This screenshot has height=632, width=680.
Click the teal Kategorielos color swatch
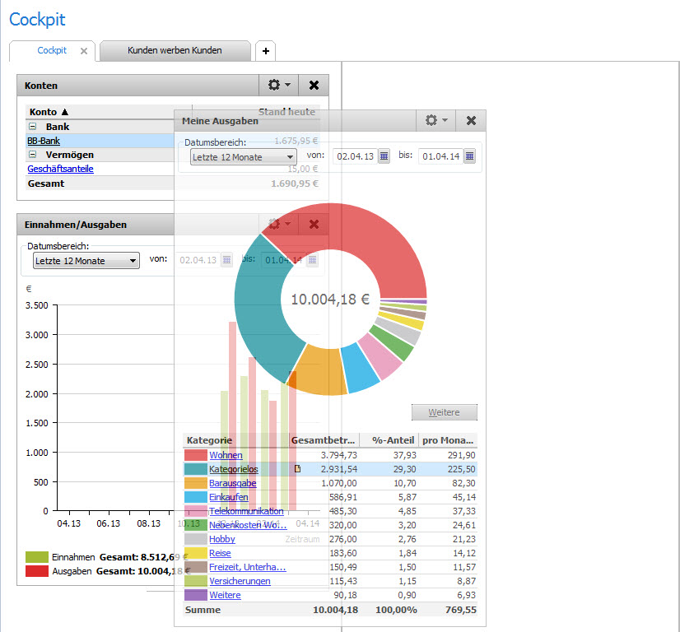pos(195,469)
